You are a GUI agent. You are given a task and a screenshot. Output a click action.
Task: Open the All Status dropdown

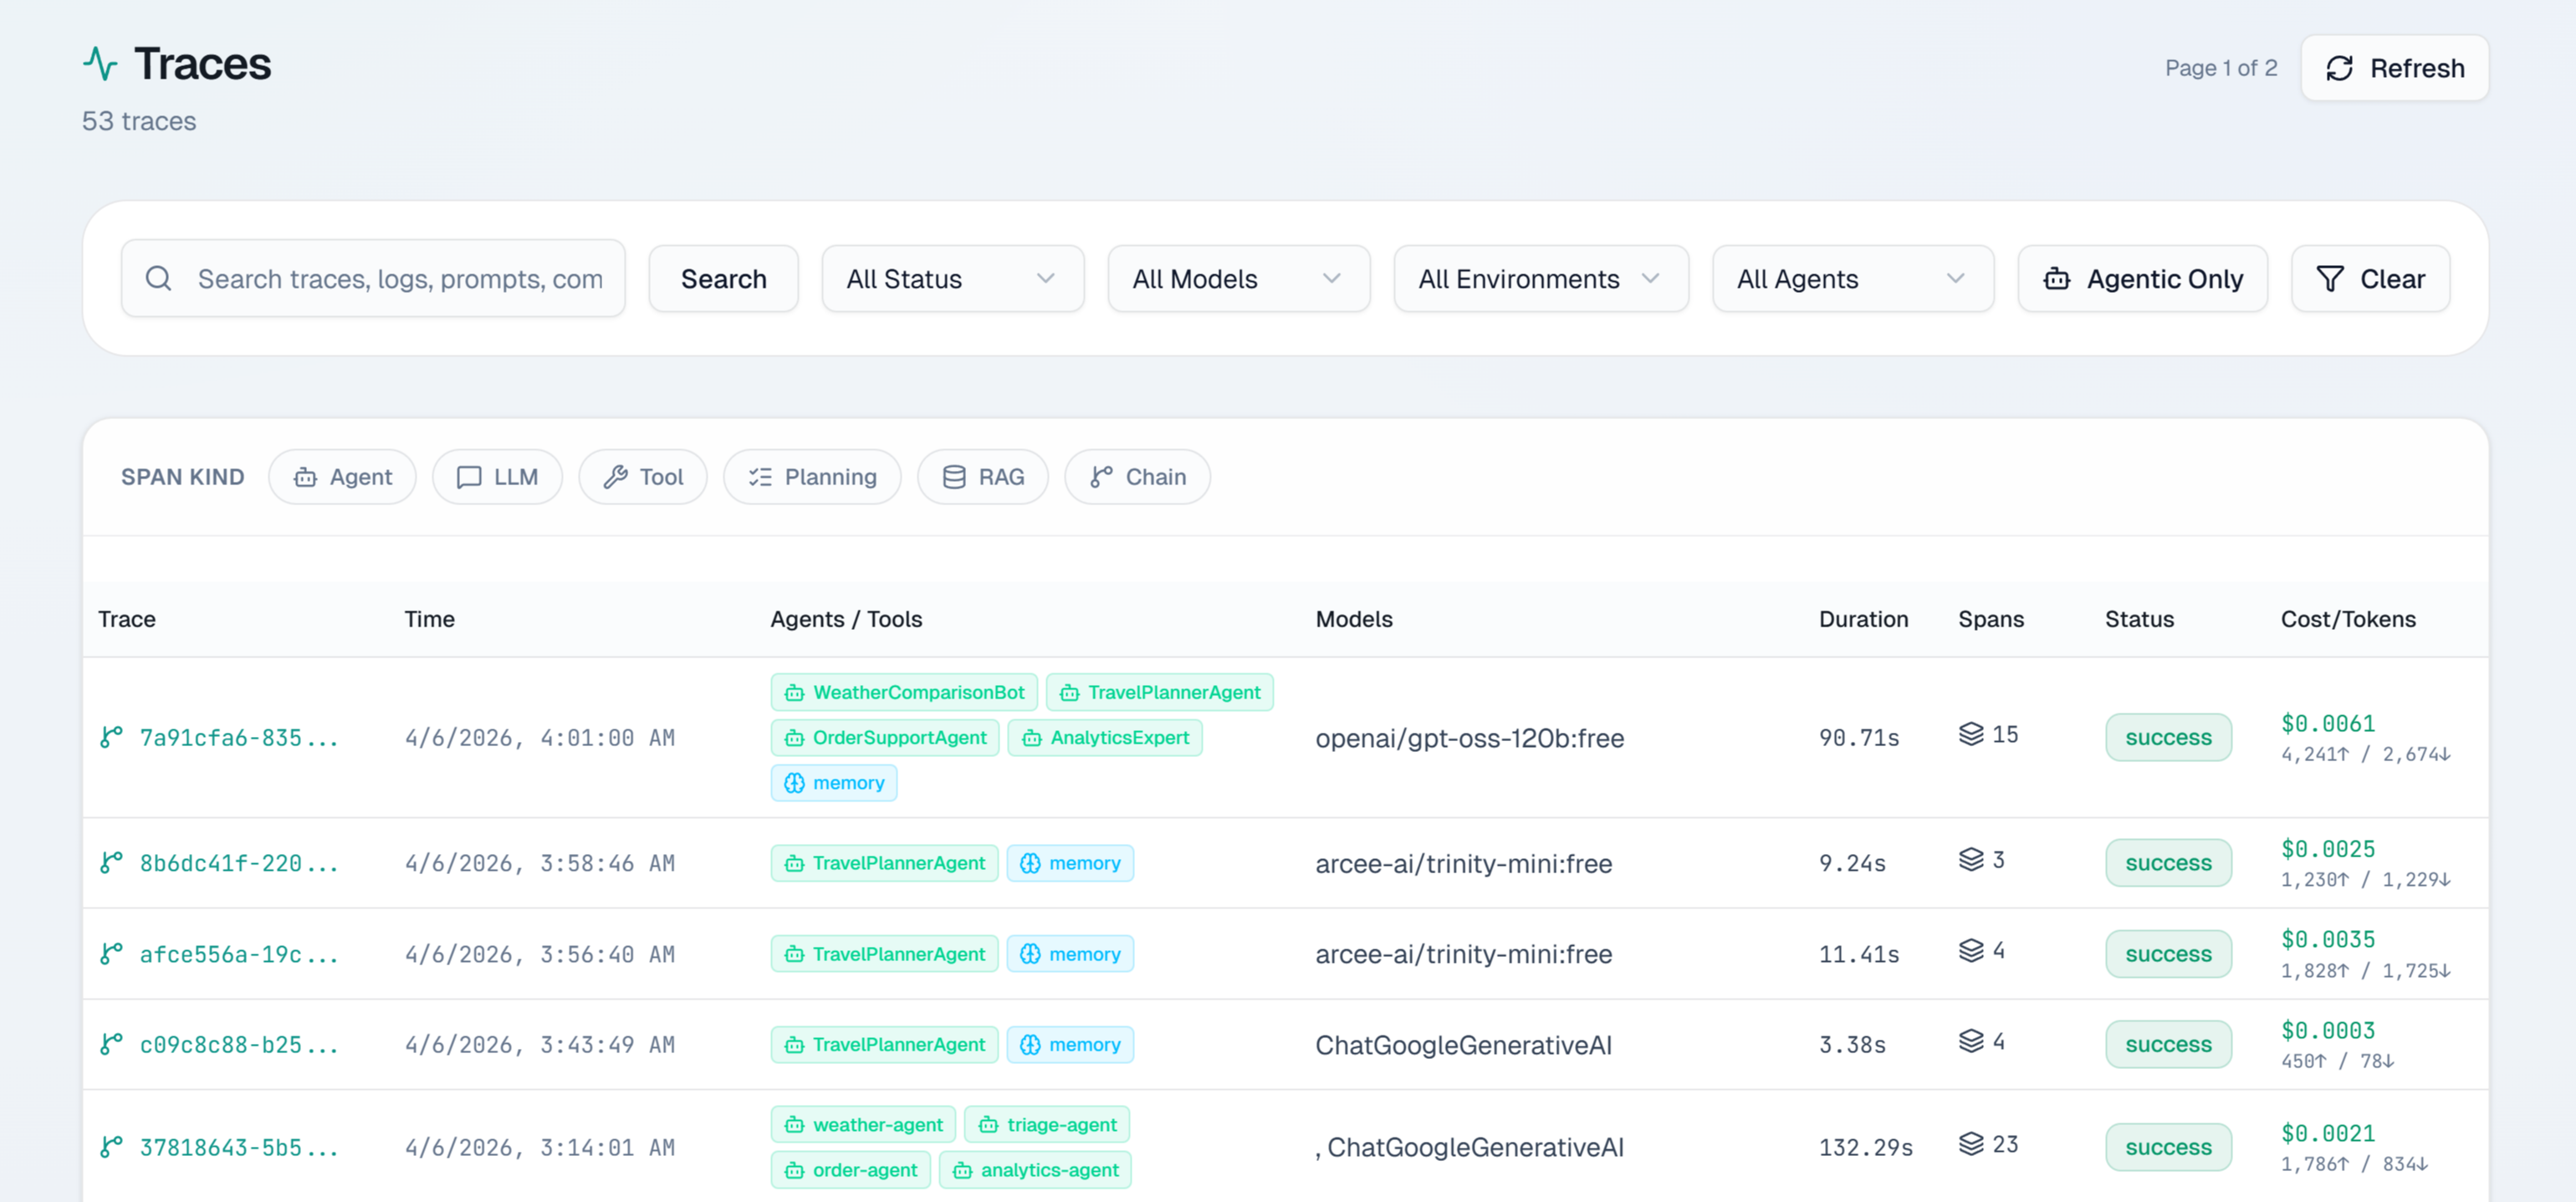click(951, 279)
